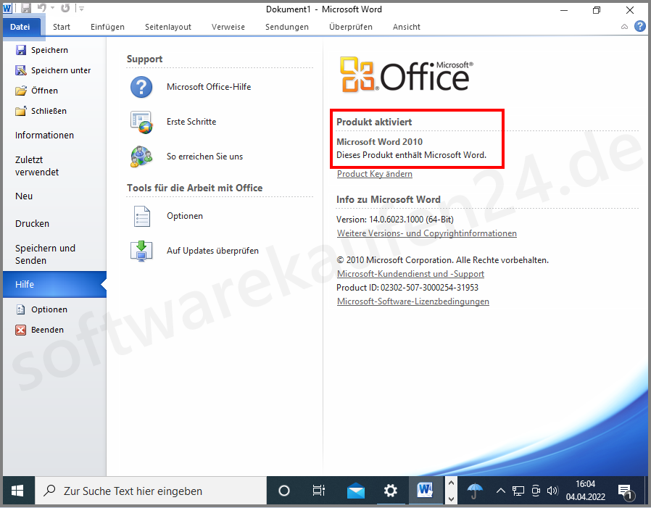Open the Überprüfen ribbon tab
This screenshot has height=508, width=651.
click(351, 27)
